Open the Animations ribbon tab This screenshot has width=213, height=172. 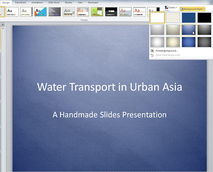pyautogui.click(x=37, y=3)
